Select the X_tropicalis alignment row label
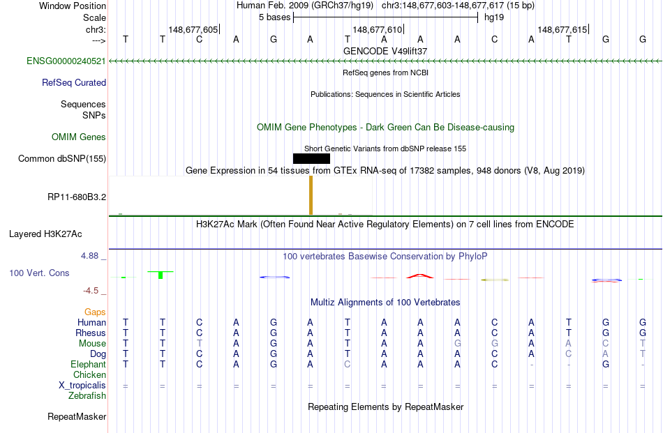The height and width of the screenshot is (433, 663). (82, 386)
